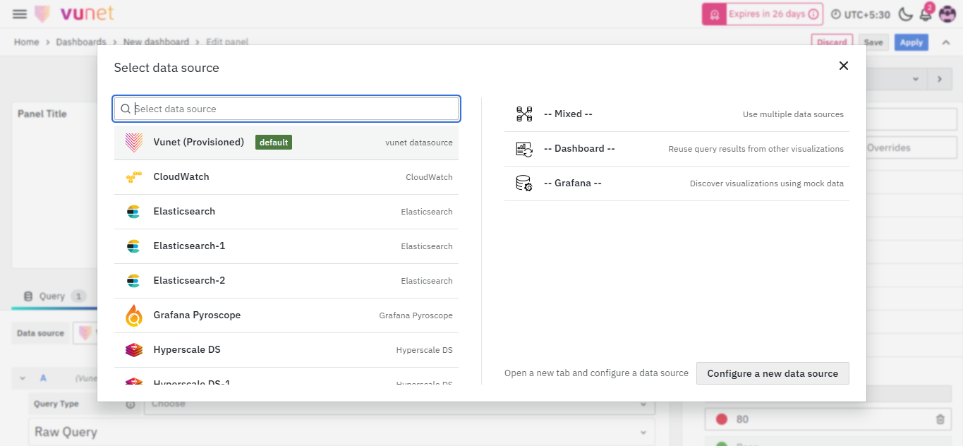Click the red threshold color swatch
963x446 pixels.
click(x=721, y=419)
